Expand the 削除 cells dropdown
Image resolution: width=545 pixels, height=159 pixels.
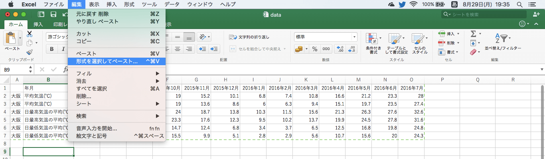[x=458, y=43]
